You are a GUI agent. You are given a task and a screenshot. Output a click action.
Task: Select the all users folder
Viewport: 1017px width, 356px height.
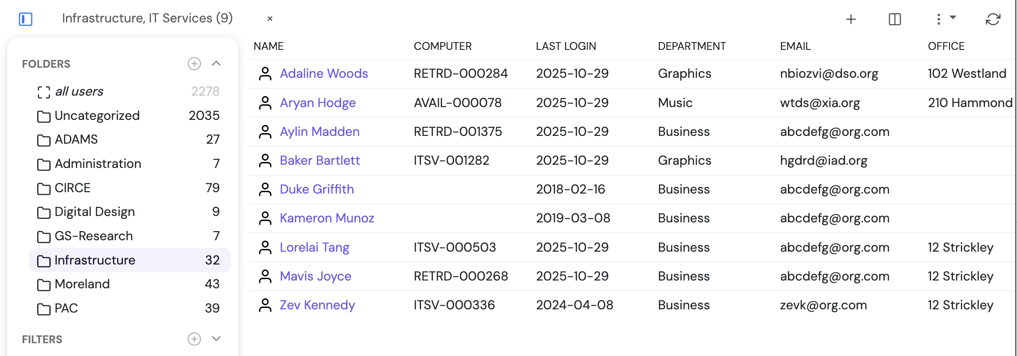[79, 92]
